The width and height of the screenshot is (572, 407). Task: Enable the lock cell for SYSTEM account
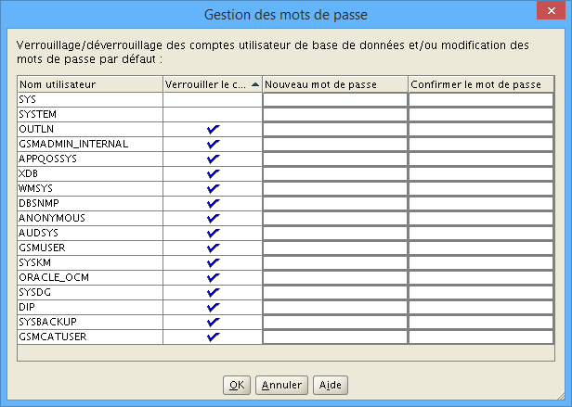[213, 114]
